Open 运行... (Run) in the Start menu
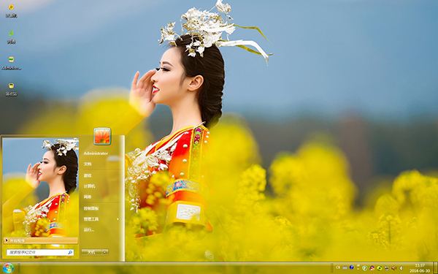 tap(89, 230)
